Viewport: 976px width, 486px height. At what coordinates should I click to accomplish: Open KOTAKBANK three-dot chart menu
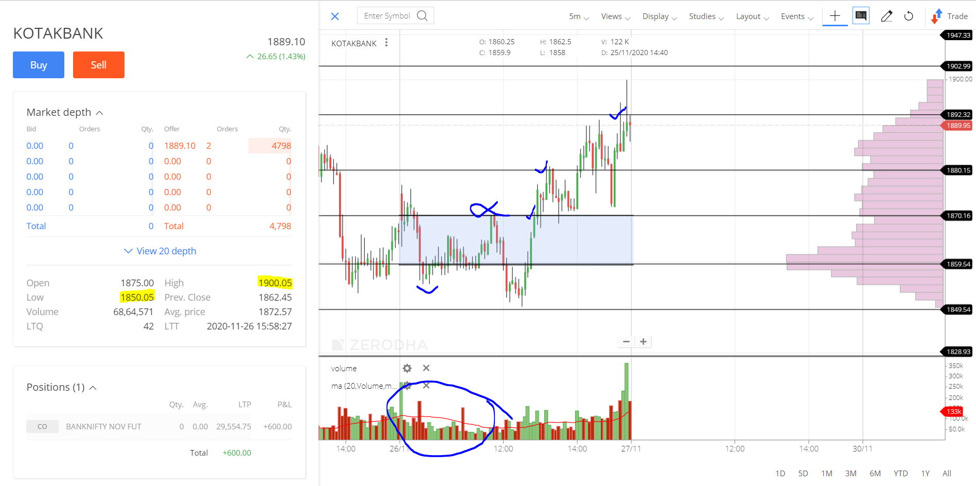pos(386,43)
